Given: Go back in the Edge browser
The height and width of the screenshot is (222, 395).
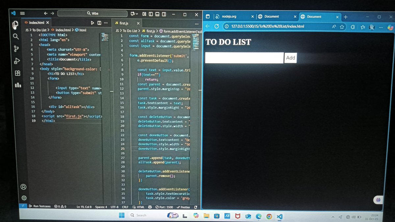Looking at the screenshot, I should click(x=208, y=26).
